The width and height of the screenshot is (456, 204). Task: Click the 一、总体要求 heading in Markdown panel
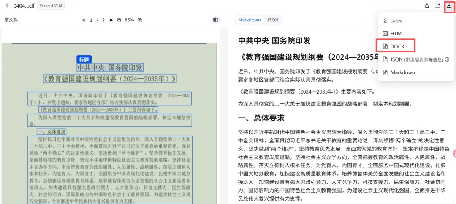[261, 118]
